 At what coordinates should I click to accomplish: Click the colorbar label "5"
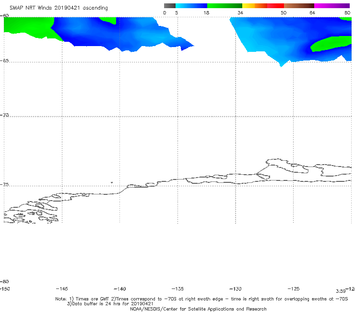click(x=177, y=12)
